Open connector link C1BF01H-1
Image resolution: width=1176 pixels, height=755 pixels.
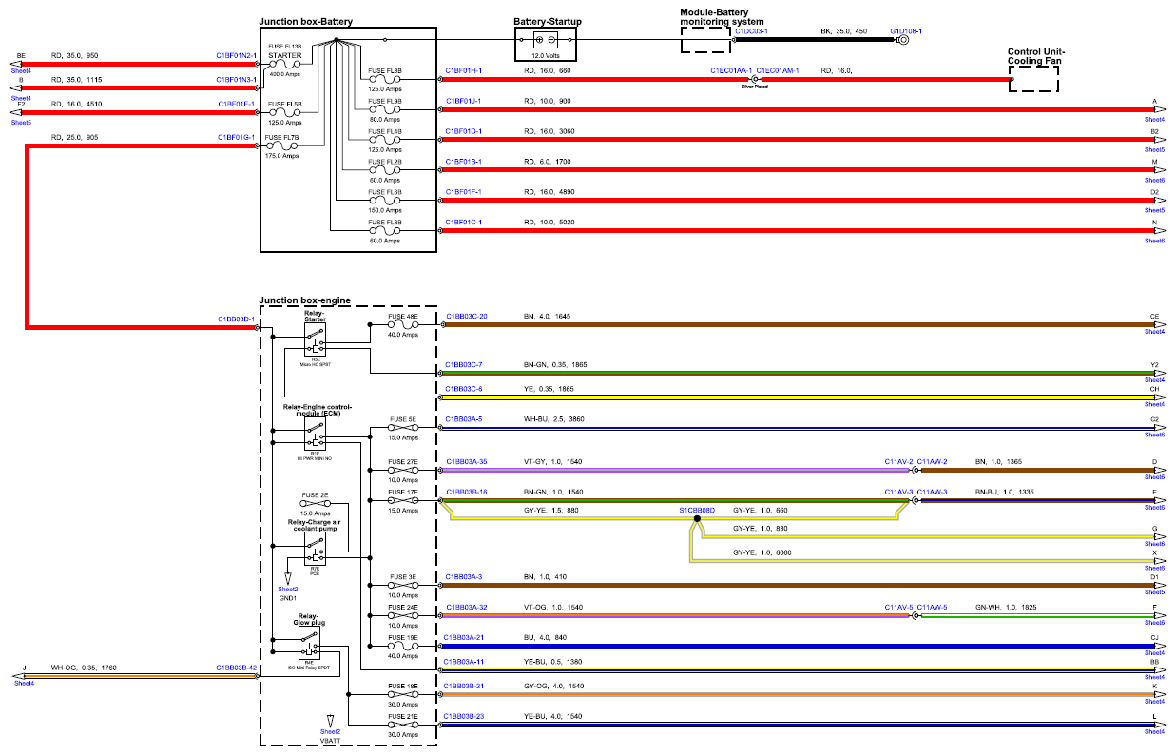463,71
